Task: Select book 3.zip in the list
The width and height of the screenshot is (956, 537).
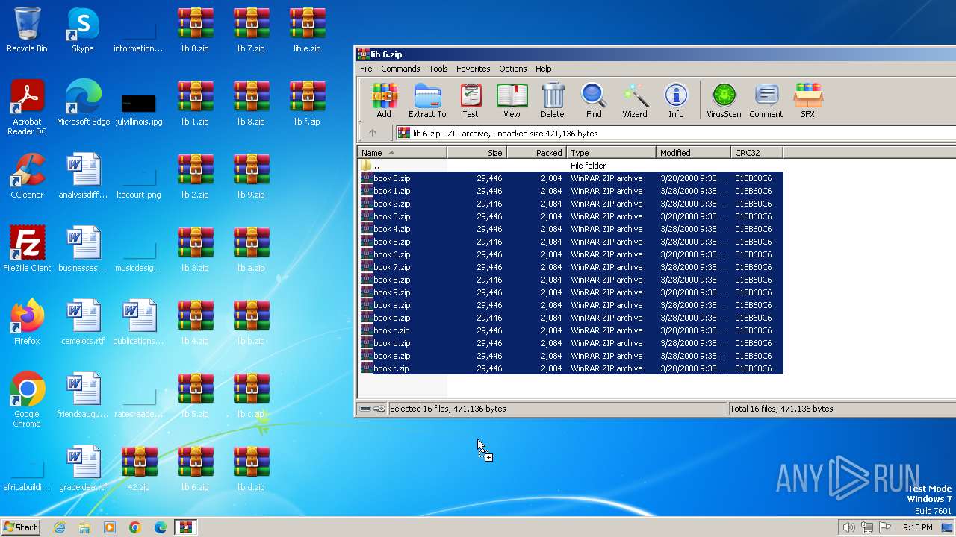Action: (571, 216)
